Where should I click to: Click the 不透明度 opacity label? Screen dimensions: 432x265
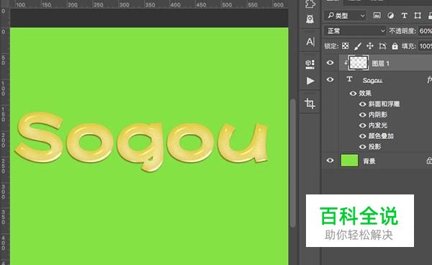[x=402, y=31]
